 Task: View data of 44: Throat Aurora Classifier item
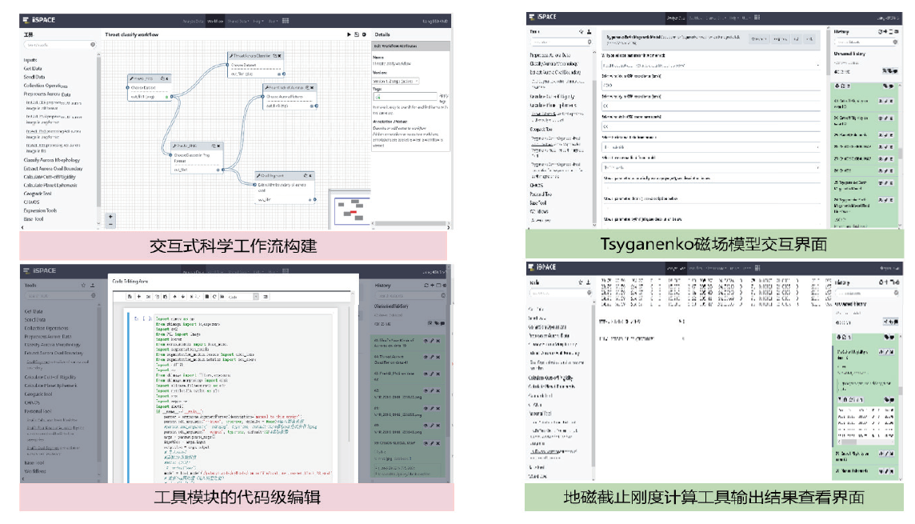point(426,357)
